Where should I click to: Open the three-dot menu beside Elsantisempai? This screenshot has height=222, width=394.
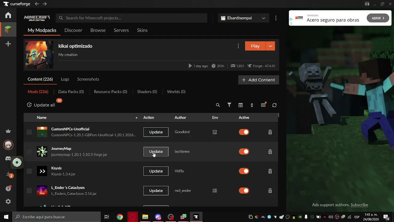pos(276,18)
